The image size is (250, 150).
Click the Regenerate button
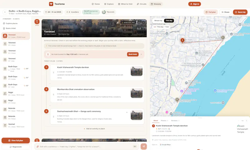point(16,147)
